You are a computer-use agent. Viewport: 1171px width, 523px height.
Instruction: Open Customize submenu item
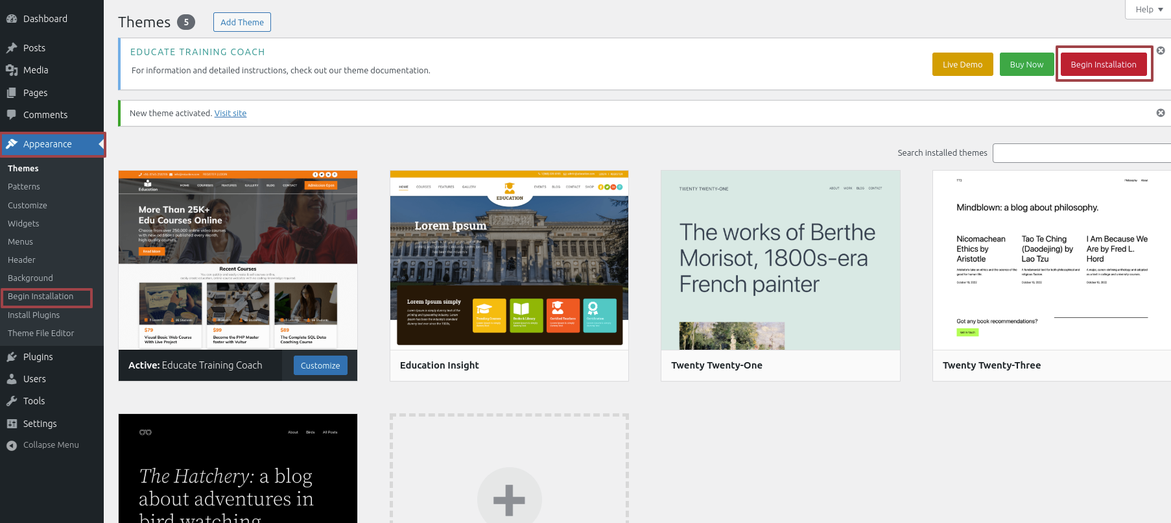tap(27, 205)
